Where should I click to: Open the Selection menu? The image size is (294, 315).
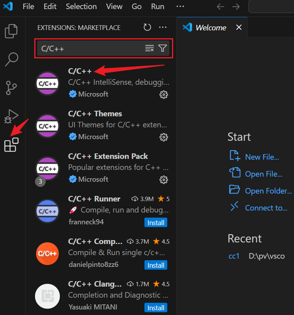coord(81,7)
